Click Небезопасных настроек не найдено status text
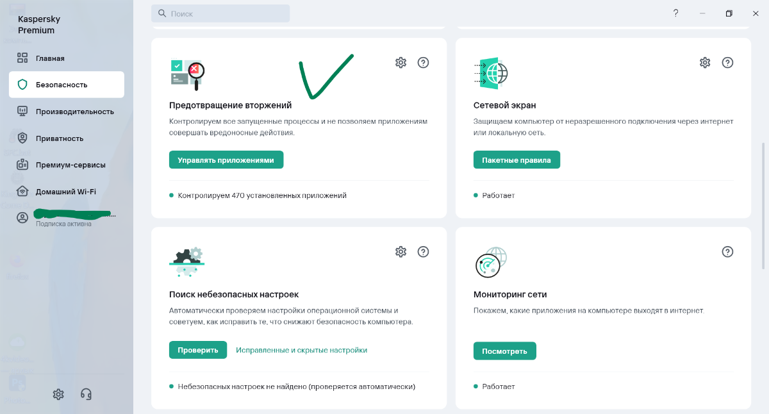Image resolution: width=769 pixels, height=414 pixels. tap(297, 386)
